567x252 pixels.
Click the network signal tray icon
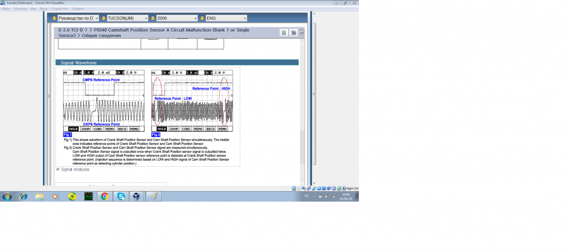[x=333, y=196]
